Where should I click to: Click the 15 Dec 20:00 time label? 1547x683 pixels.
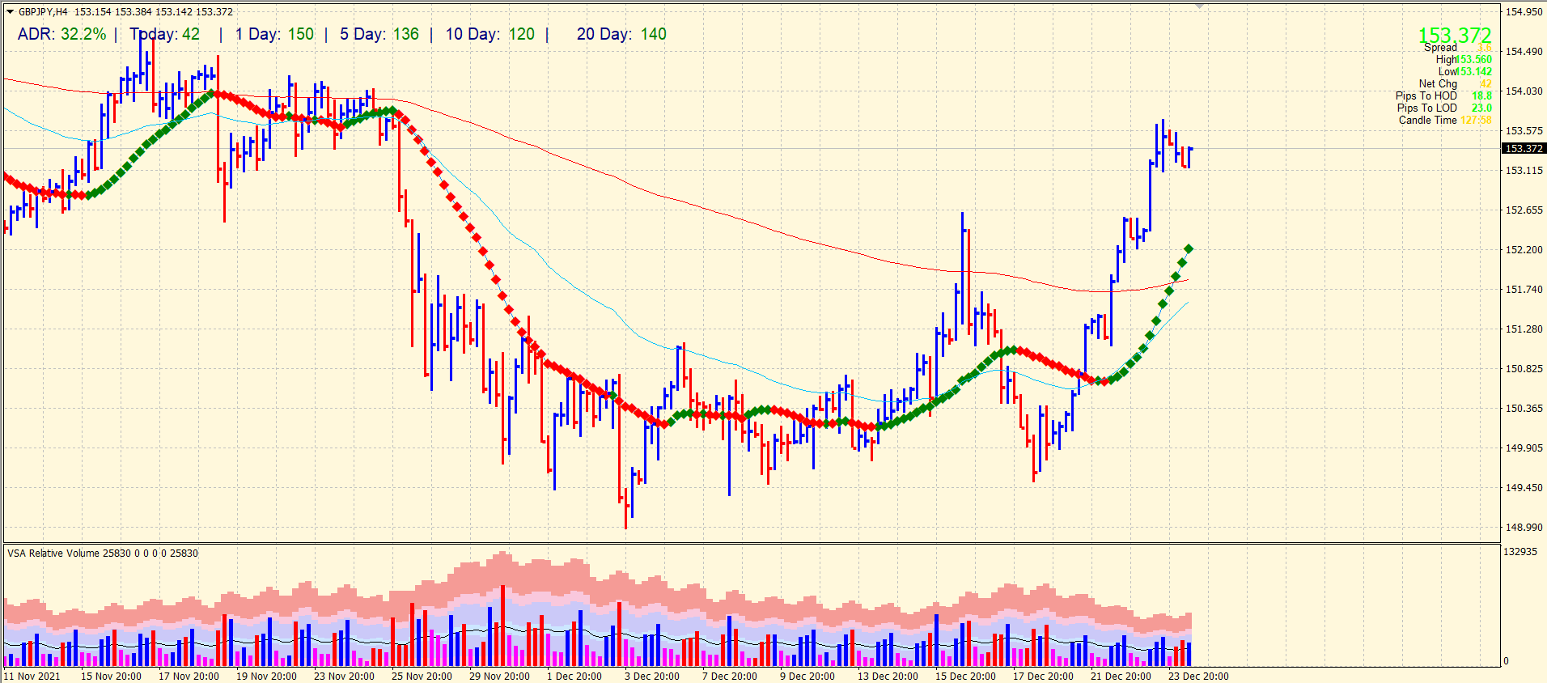[x=965, y=677]
